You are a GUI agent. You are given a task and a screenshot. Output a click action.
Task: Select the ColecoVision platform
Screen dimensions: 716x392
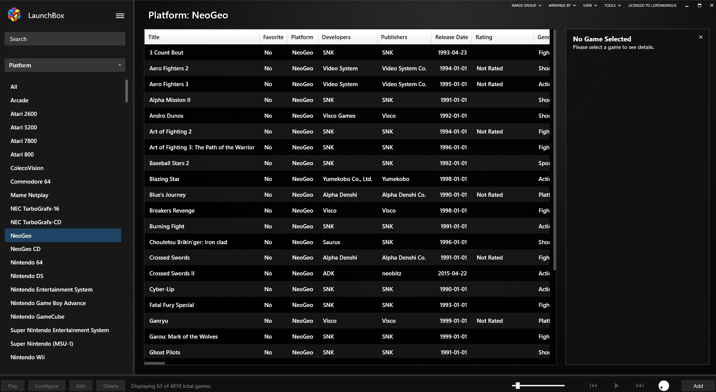(x=63, y=168)
